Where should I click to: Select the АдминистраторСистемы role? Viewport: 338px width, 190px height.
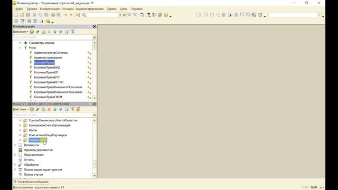click(x=51, y=53)
